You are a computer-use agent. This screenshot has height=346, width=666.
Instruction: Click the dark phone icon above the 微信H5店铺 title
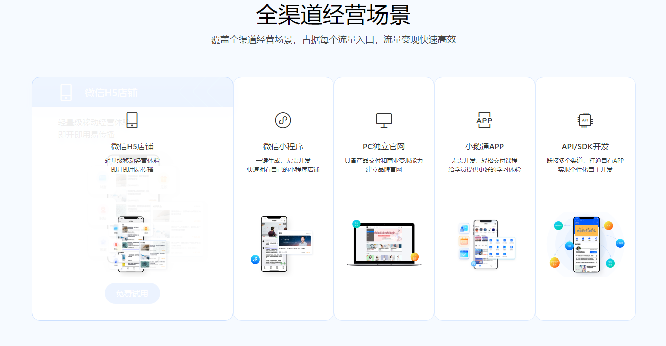132,120
